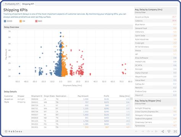Image resolution: width=181 pixels, height=137 pixels.
Task: Click the revert view icon
Action: 157,131
